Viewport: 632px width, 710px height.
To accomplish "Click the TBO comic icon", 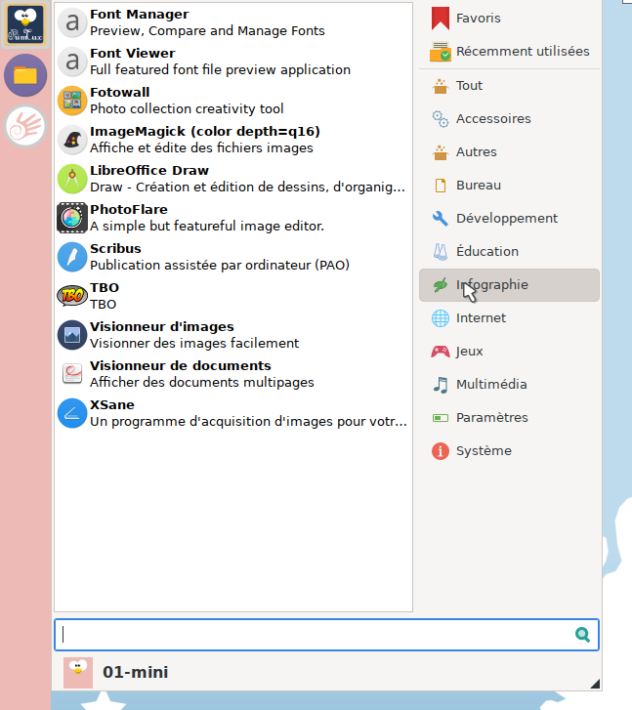I will (x=72, y=296).
